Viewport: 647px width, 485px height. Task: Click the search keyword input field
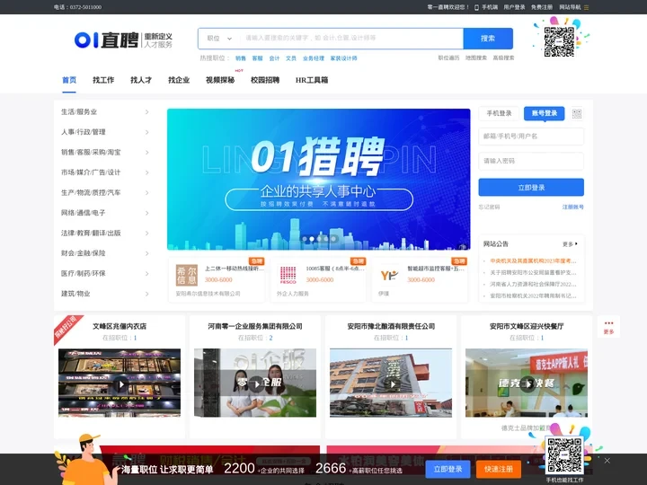[x=351, y=39]
